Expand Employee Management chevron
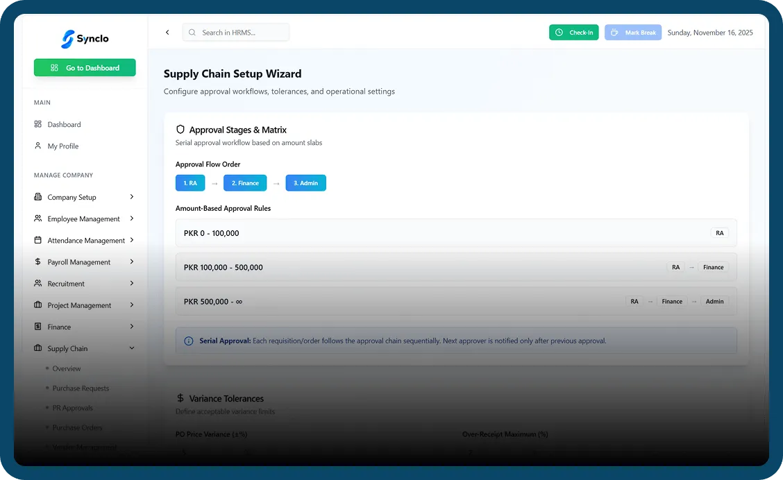Screen dimensions: 783x480 132,218
